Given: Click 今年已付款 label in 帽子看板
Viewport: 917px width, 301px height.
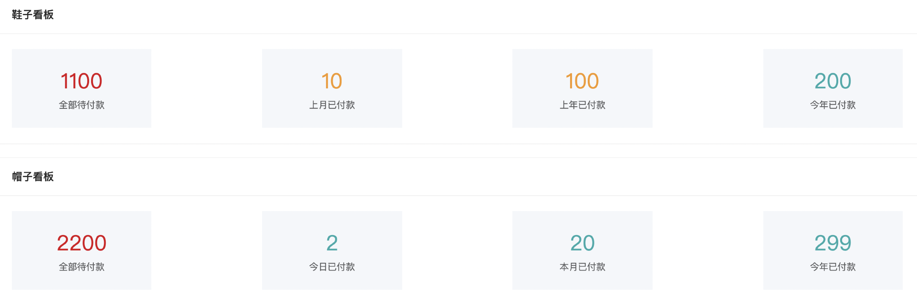Looking at the screenshot, I should (832, 267).
